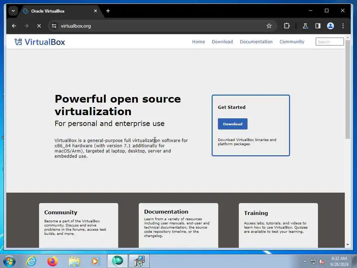Open site information icon in address bar

tap(54, 26)
